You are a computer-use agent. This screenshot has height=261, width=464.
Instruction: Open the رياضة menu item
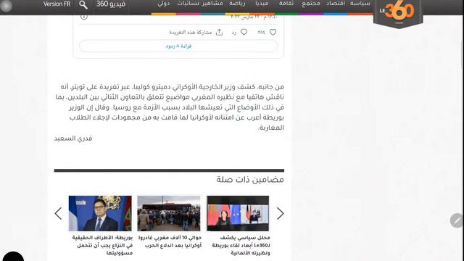click(x=237, y=4)
